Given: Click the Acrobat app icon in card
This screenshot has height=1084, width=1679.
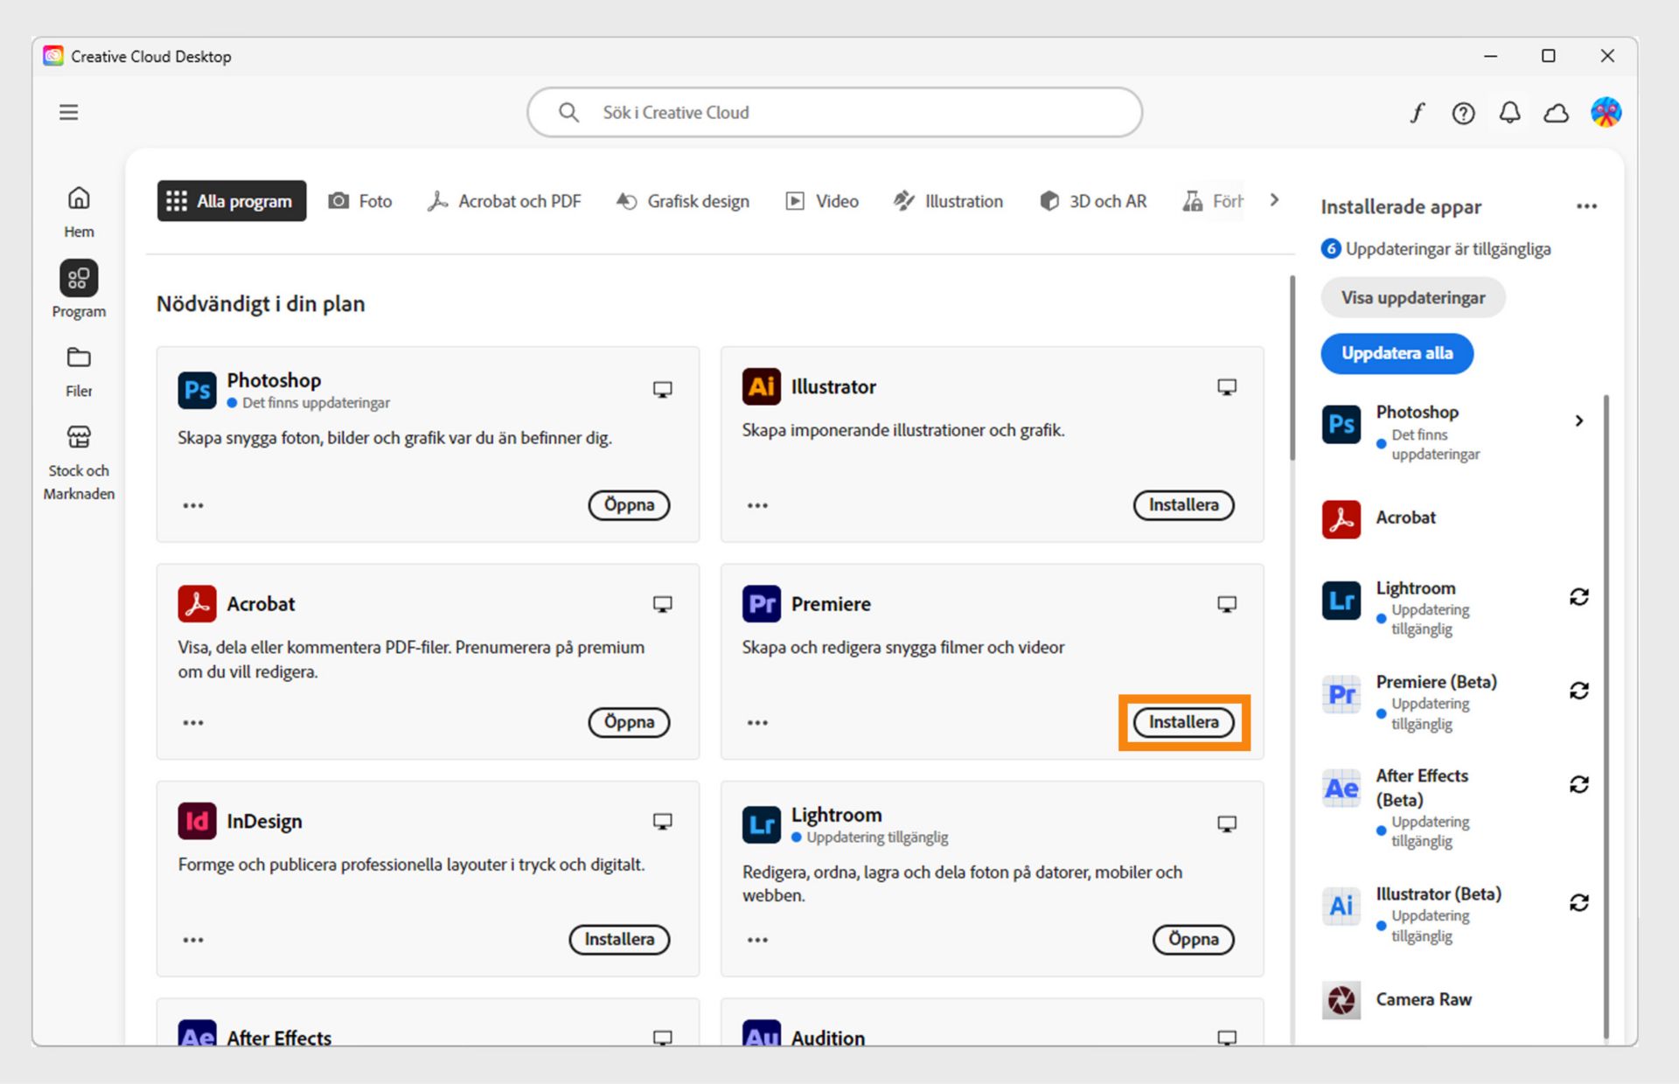Looking at the screenshot, I should point(197,603).
